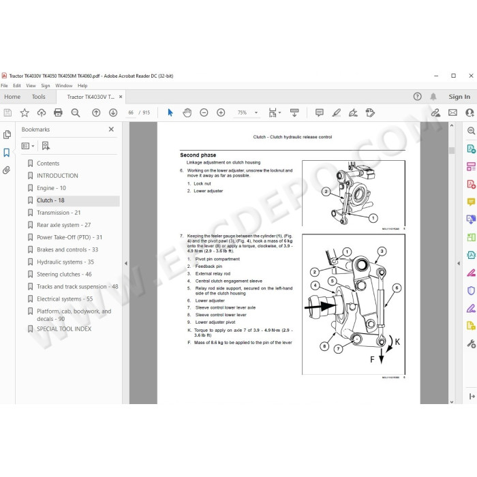Switch to the Tools tab
The height and width of the screenshot is (477, 477).
tap(39, 97)
